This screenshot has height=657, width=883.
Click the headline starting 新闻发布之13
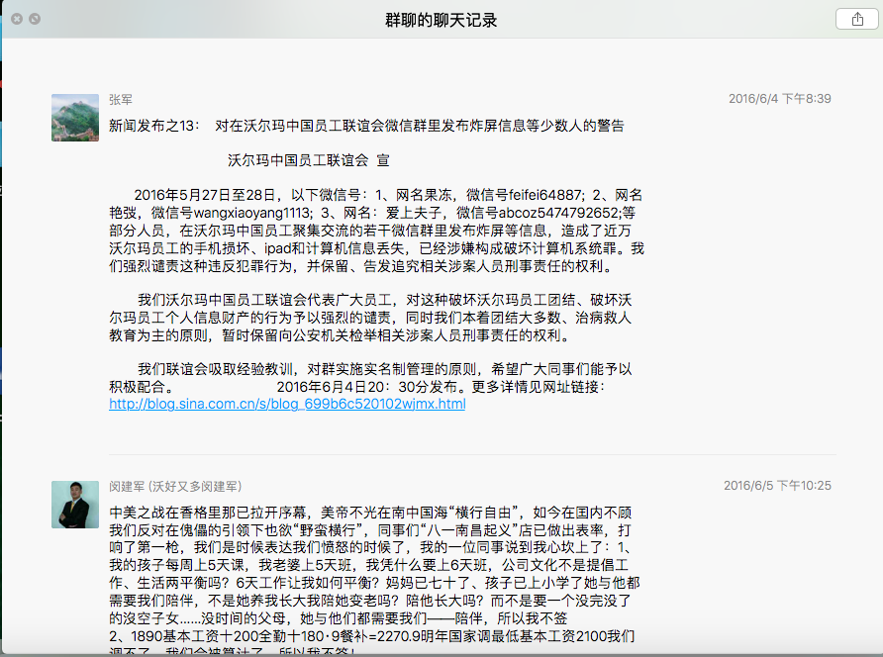coord(366,126)
